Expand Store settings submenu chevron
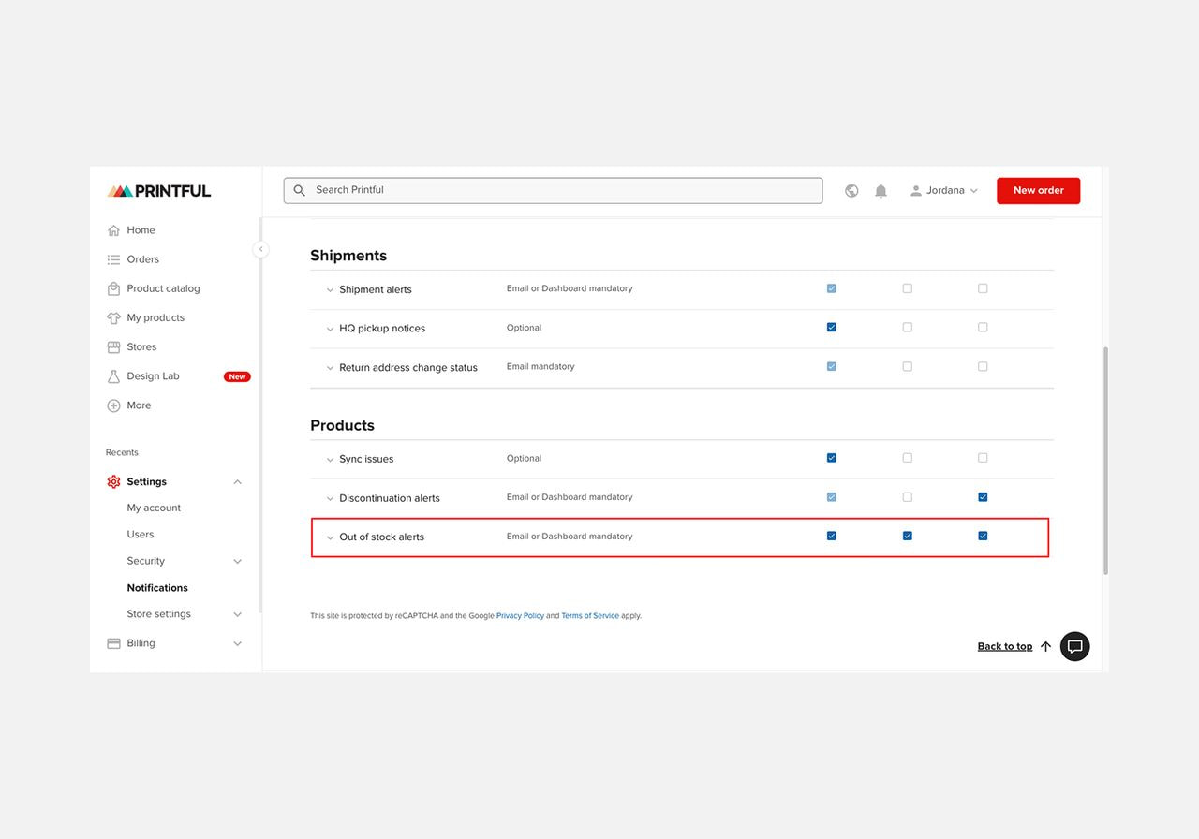Screen dimensions: 1199x839 tap(237, 615)
